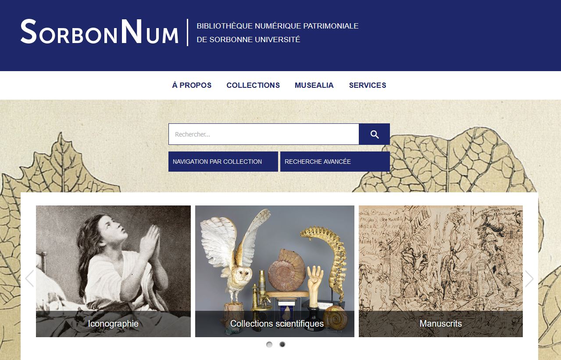Go to previous carousel slide arrow
561x360 pixels.
(x=29, y=278)
